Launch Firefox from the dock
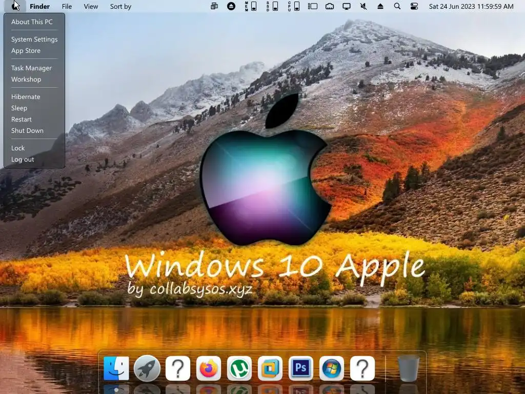Screen dimensions: 525x394 point(209,368)
